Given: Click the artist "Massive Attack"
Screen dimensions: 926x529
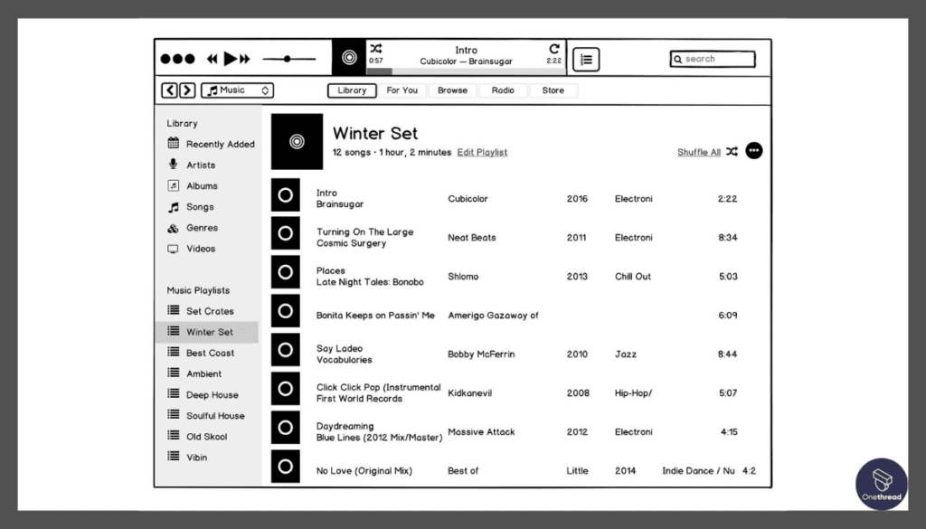Looking at the screenshot, I should pyautogui.click(x=481, y=432).
